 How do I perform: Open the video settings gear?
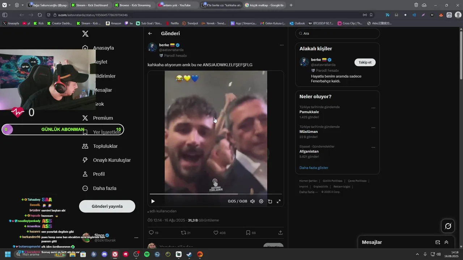[261, 201]
